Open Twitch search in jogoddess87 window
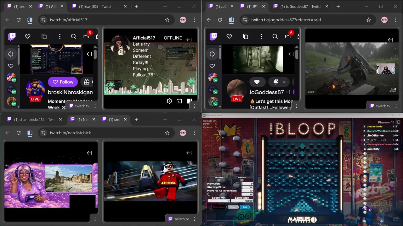The image size is (403, 226). pos(275,36)
